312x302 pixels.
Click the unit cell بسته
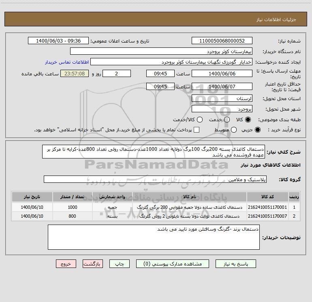[x=112, y=216]
